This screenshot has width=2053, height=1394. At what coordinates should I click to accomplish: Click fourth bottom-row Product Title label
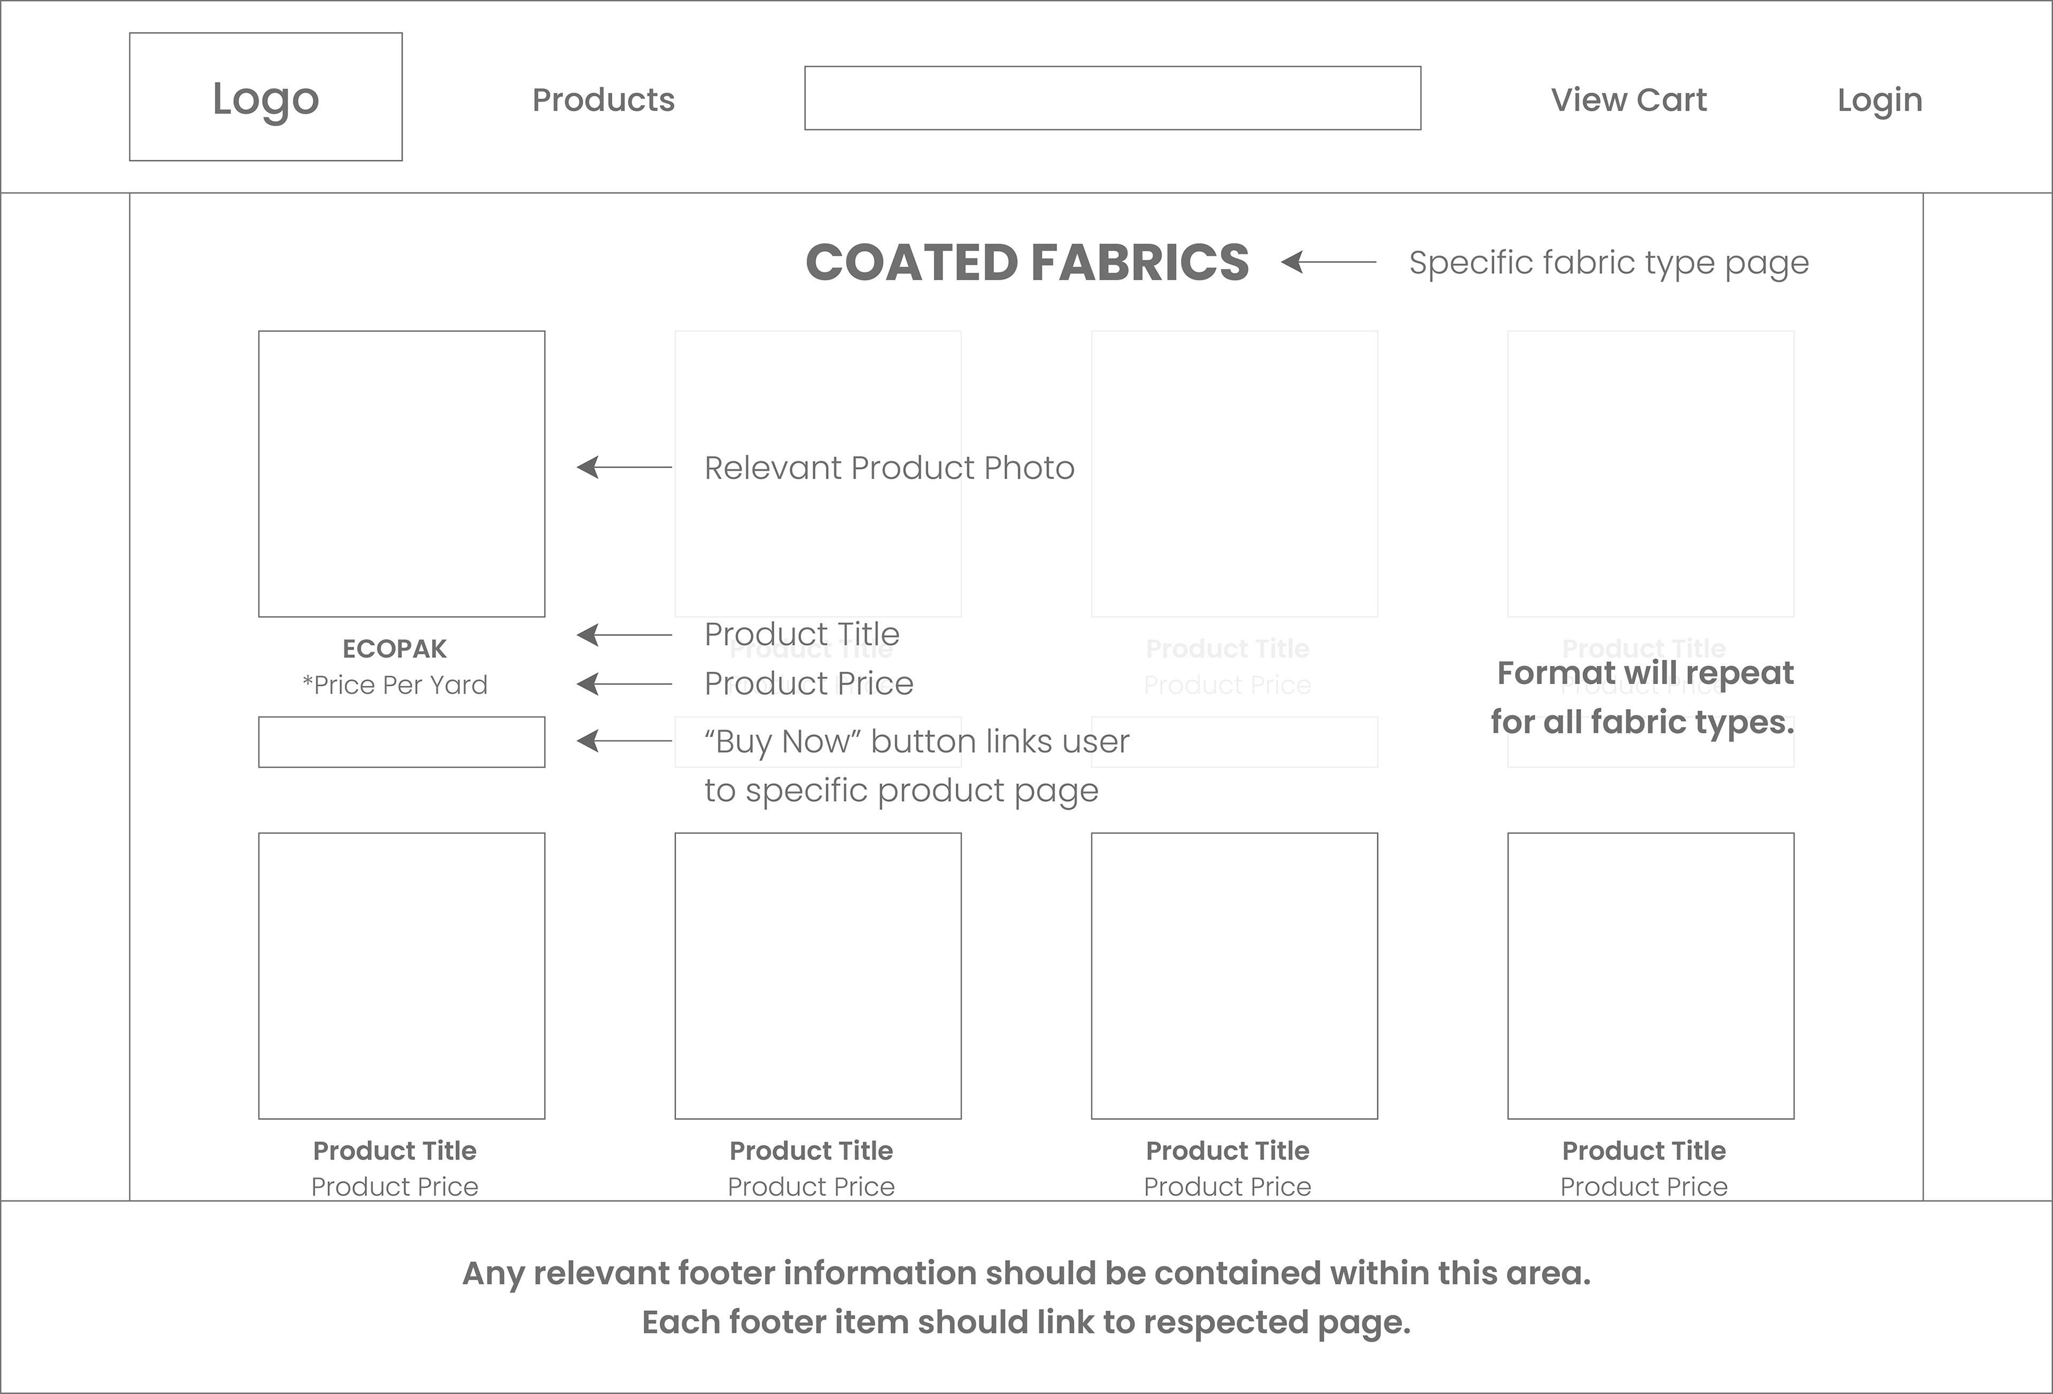pyautogui.click(x=1643, y=1150)
